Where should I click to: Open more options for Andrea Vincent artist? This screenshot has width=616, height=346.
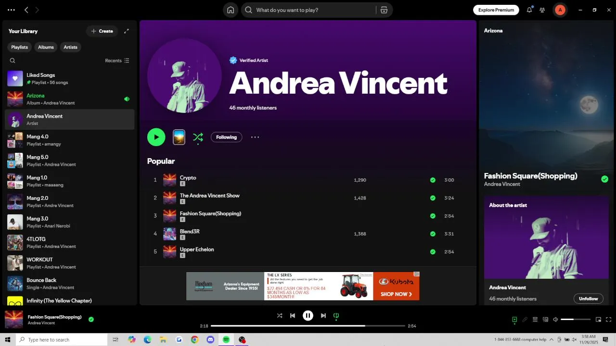pyautogui.click(x=255, y=137)
